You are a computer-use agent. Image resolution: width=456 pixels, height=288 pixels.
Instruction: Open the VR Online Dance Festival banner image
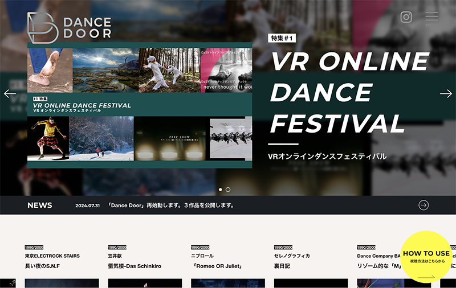[140, 105]
